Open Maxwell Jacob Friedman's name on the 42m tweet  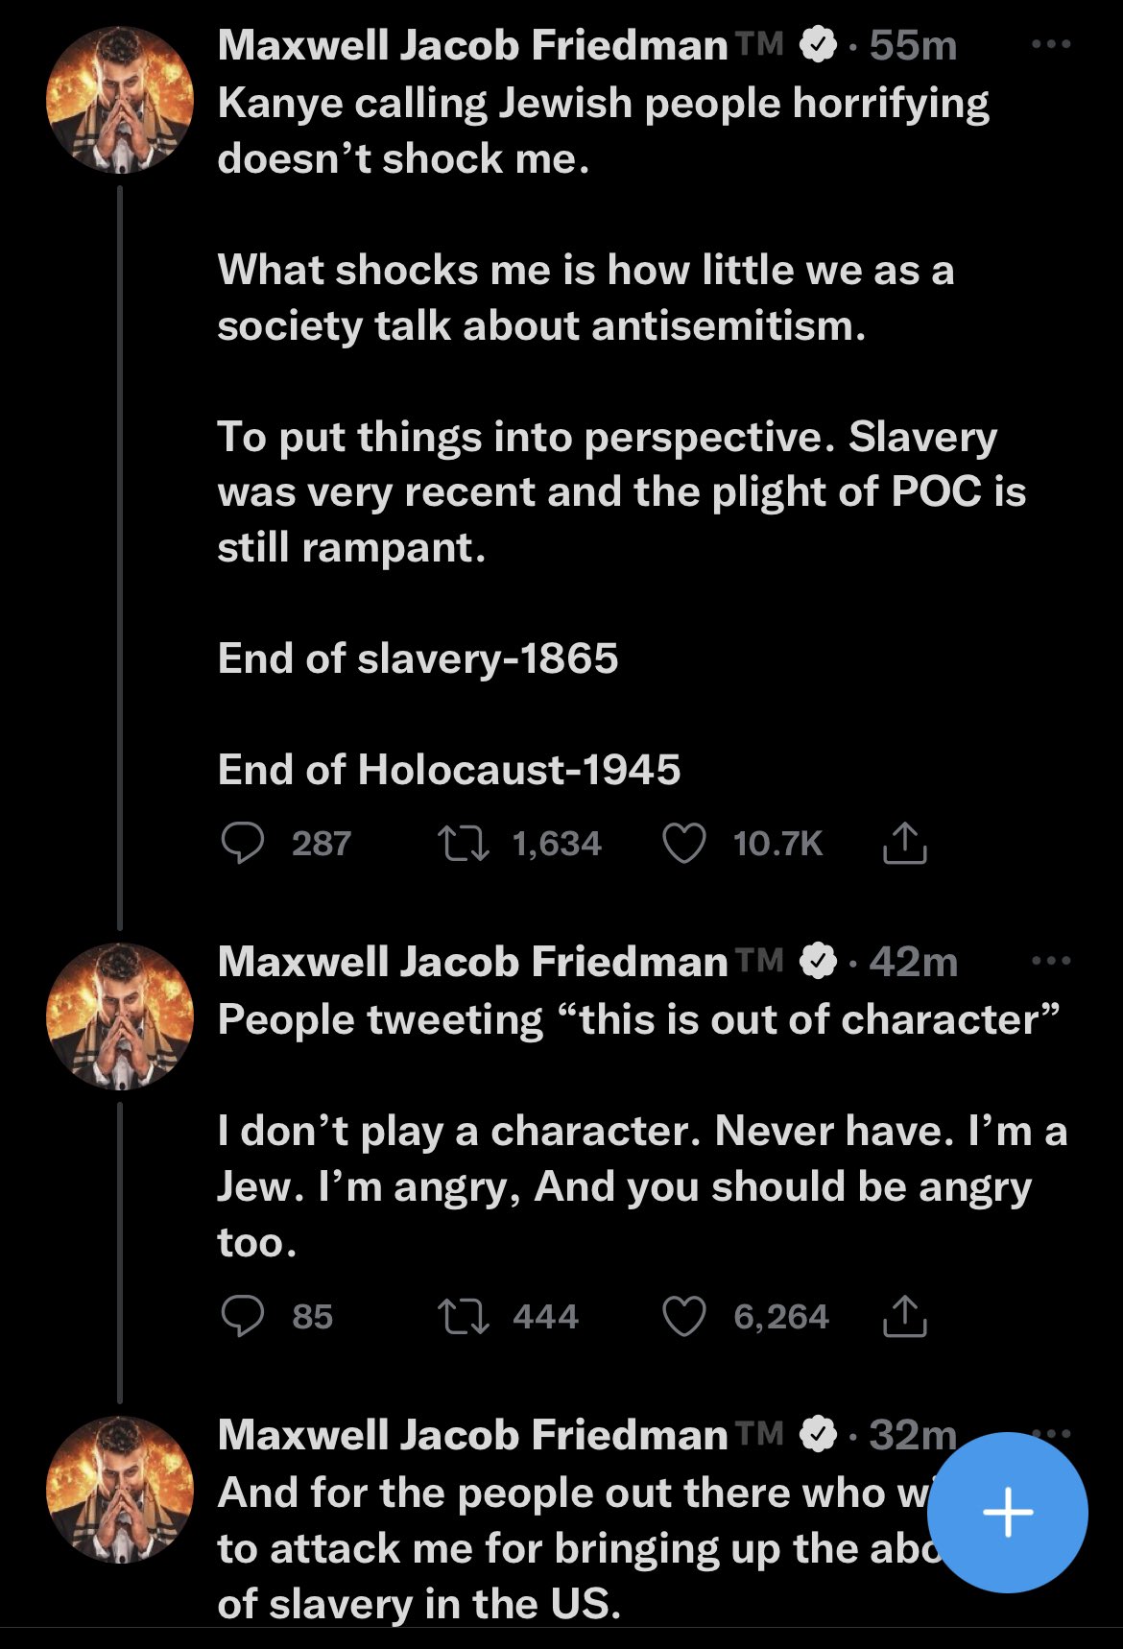(x=473, y=962)
